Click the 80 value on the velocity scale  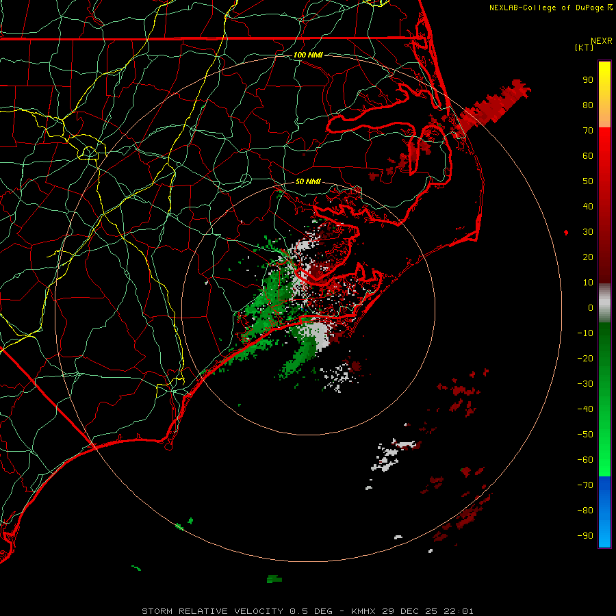click(588, 105)
